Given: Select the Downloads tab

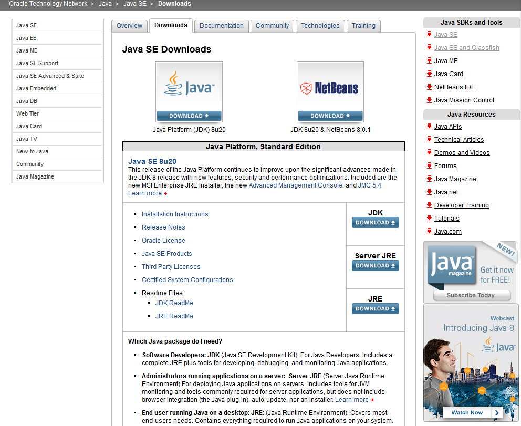Looking at the screenshot, I should coord(171,25).
